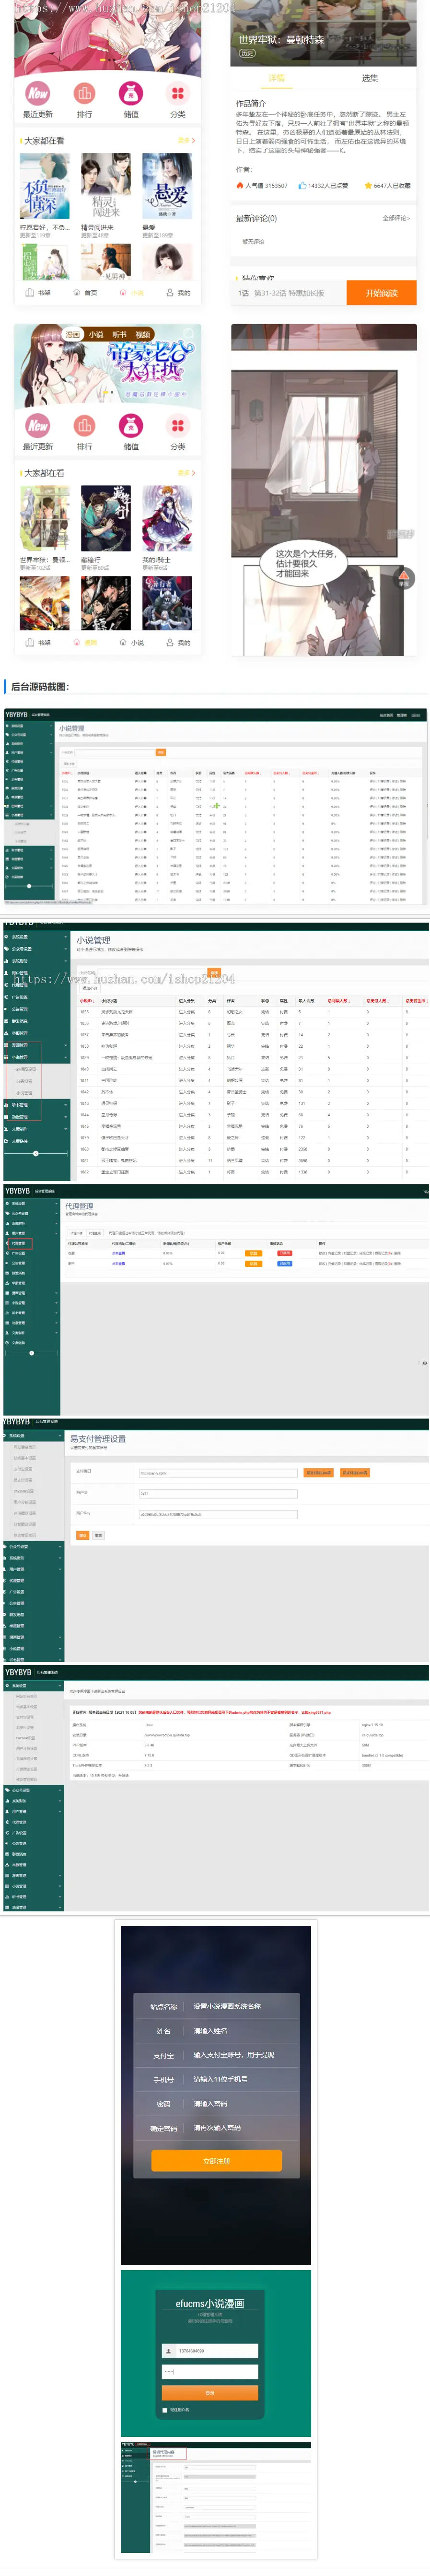Open the 我的骑士 cover
The image size is (430, 2576).
coord(167,519)
